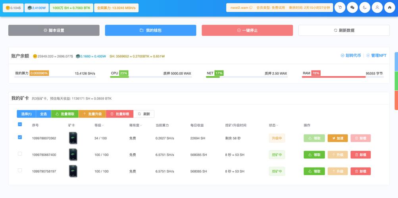
Task: Open 管理NFT link
Action: pos(376,55)
